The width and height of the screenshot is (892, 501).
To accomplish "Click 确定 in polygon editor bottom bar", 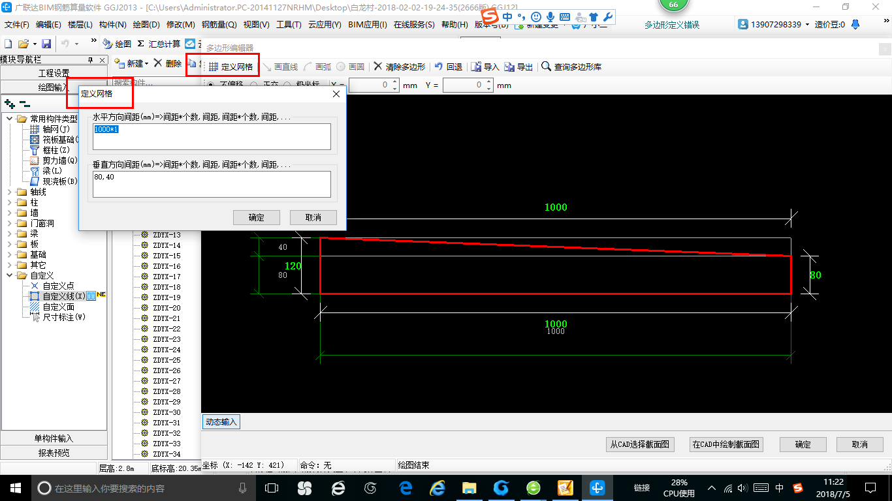I will (x=803, y=444).
